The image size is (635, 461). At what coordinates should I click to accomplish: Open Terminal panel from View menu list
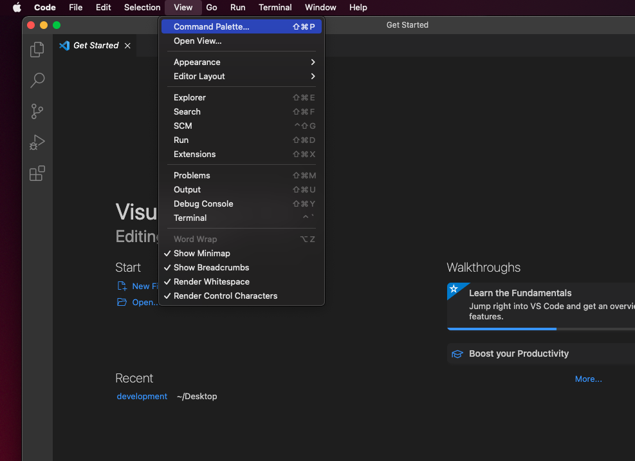click(242, 218)
